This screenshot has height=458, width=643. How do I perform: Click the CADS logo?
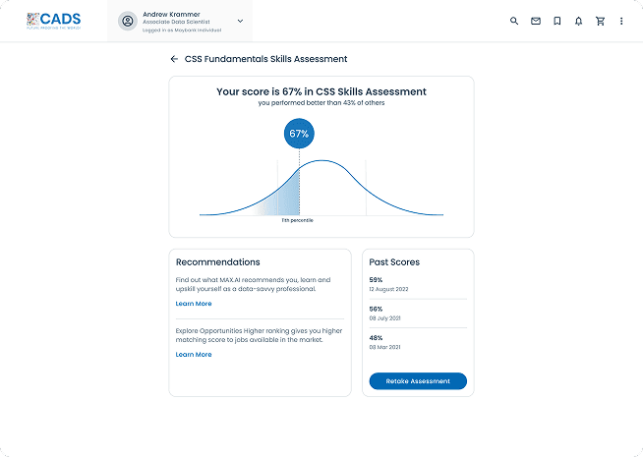pyautogui.click(x=54, y=20)
